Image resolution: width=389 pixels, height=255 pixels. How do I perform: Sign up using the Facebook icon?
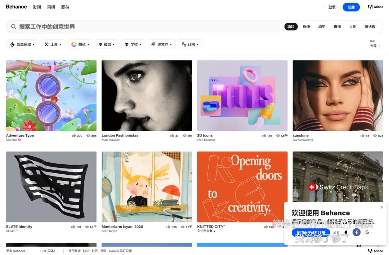(356, 232)
